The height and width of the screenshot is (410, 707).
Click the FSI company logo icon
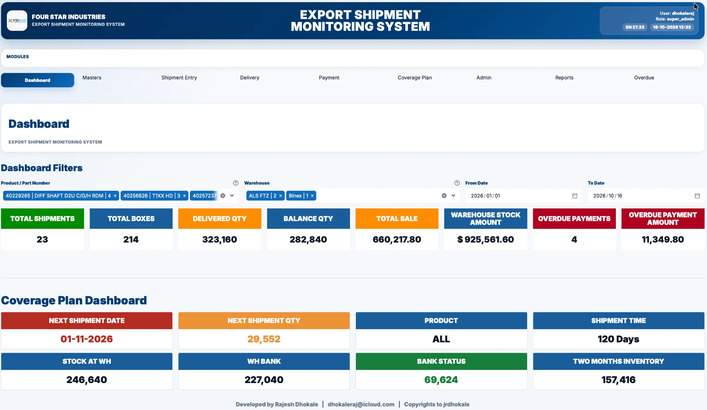click(17, 21)
